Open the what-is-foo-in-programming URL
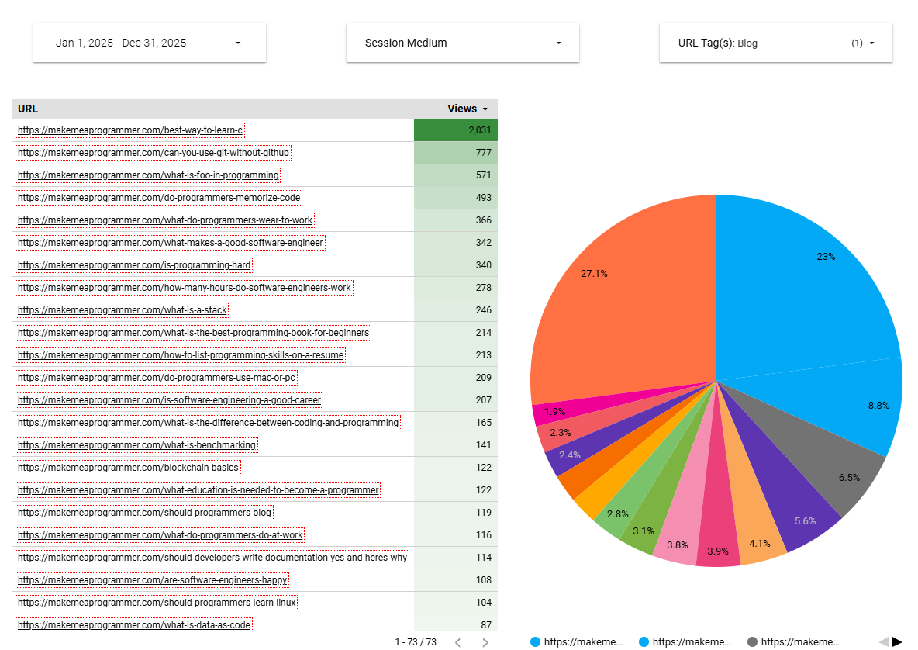918x650 pixels. [x=148, y=175]
